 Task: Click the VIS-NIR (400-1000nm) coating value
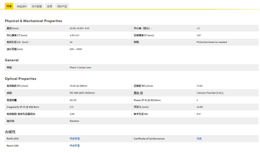(x=82, y=93)
